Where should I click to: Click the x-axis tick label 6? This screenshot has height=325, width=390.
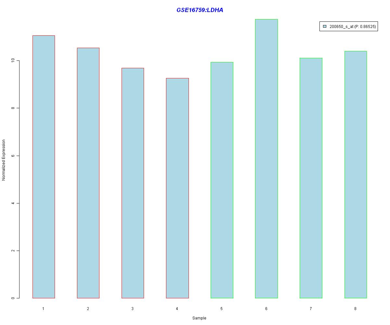pos(266,309)
